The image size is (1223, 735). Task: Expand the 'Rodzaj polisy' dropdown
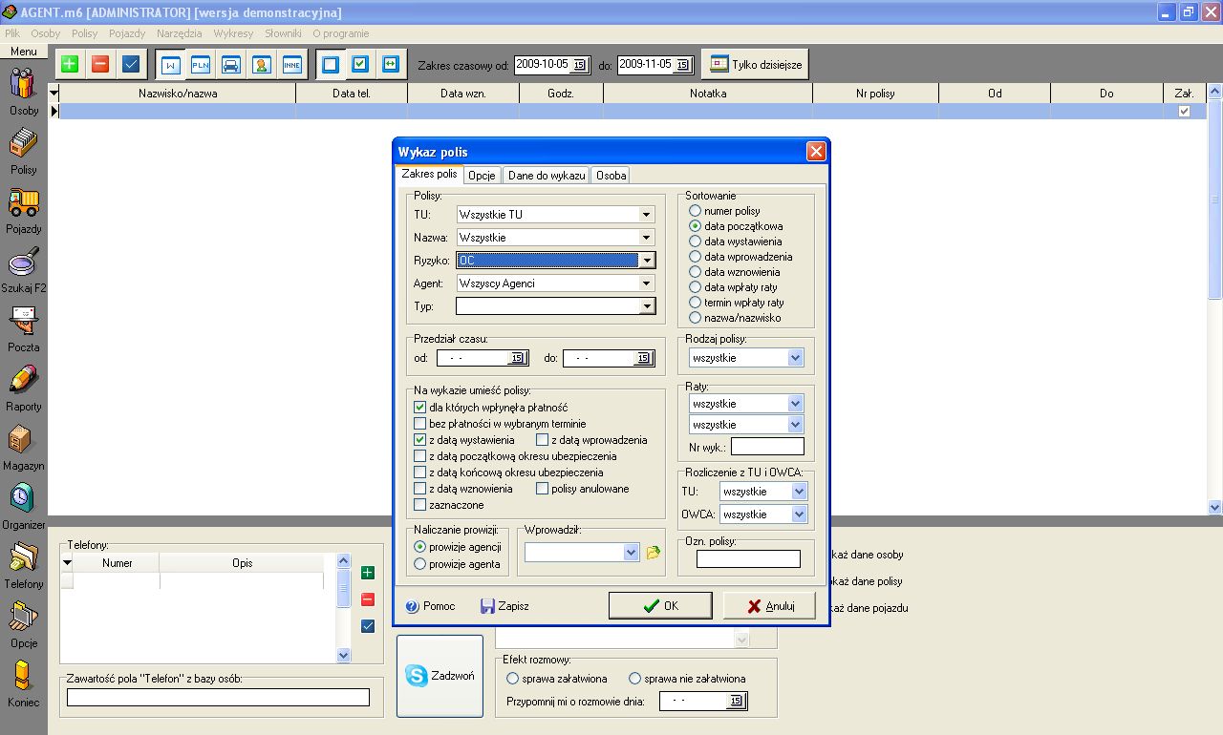coord(796,358)
